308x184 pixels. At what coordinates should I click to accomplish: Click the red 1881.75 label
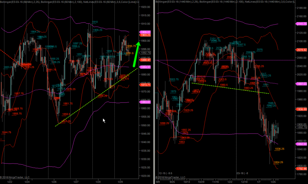(51, 70)
